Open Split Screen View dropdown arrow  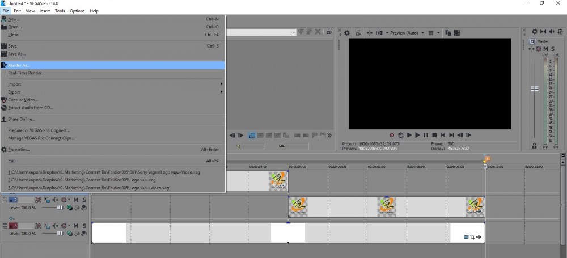(x=387, y=33)
